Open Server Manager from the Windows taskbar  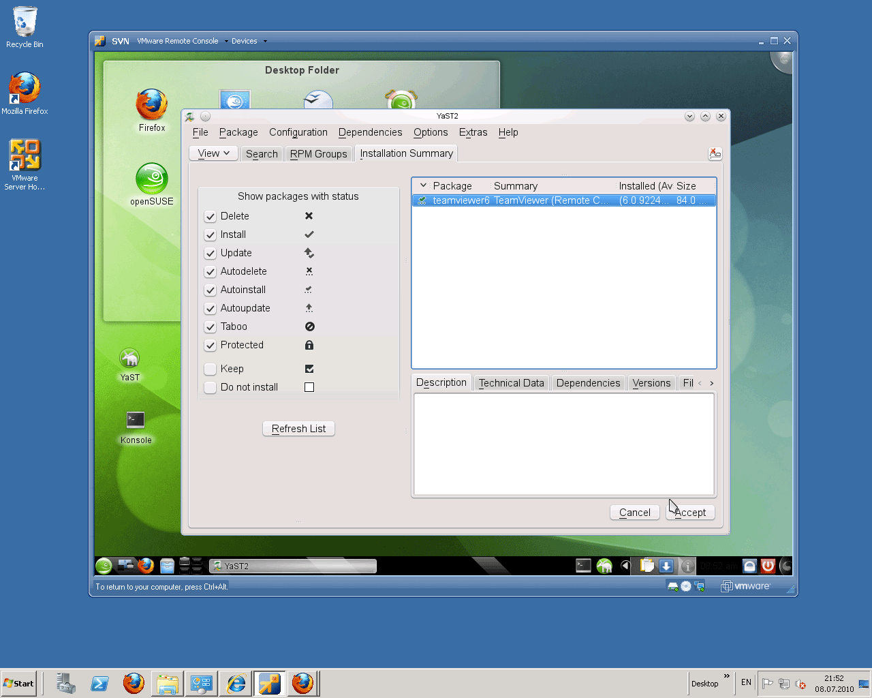(66, 683)
